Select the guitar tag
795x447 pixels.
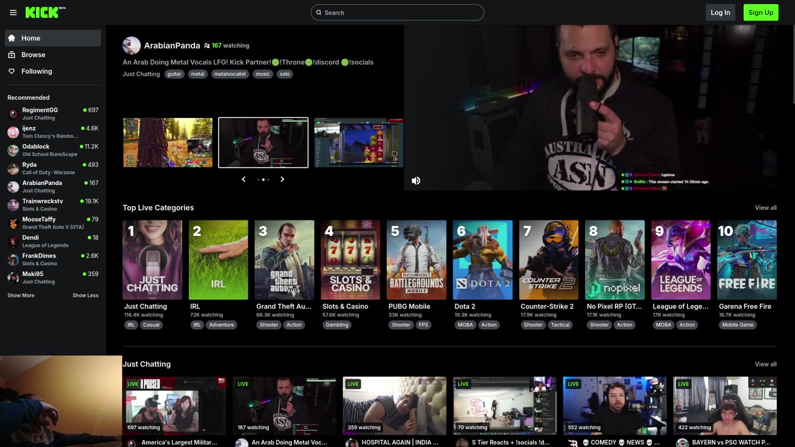[175, 74]
